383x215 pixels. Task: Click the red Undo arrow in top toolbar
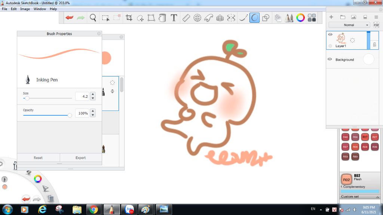69,18
